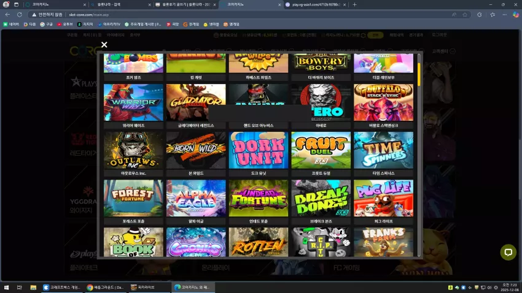Launch the Buffalo Stack'n'Sync game

click(383, 102)
